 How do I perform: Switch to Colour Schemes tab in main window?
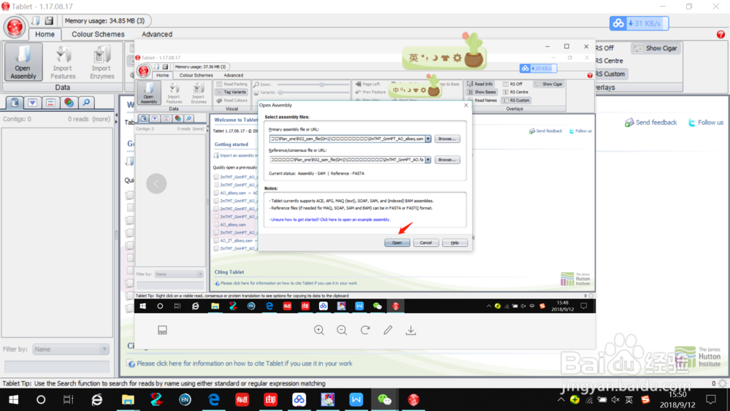tap(98, 34)
